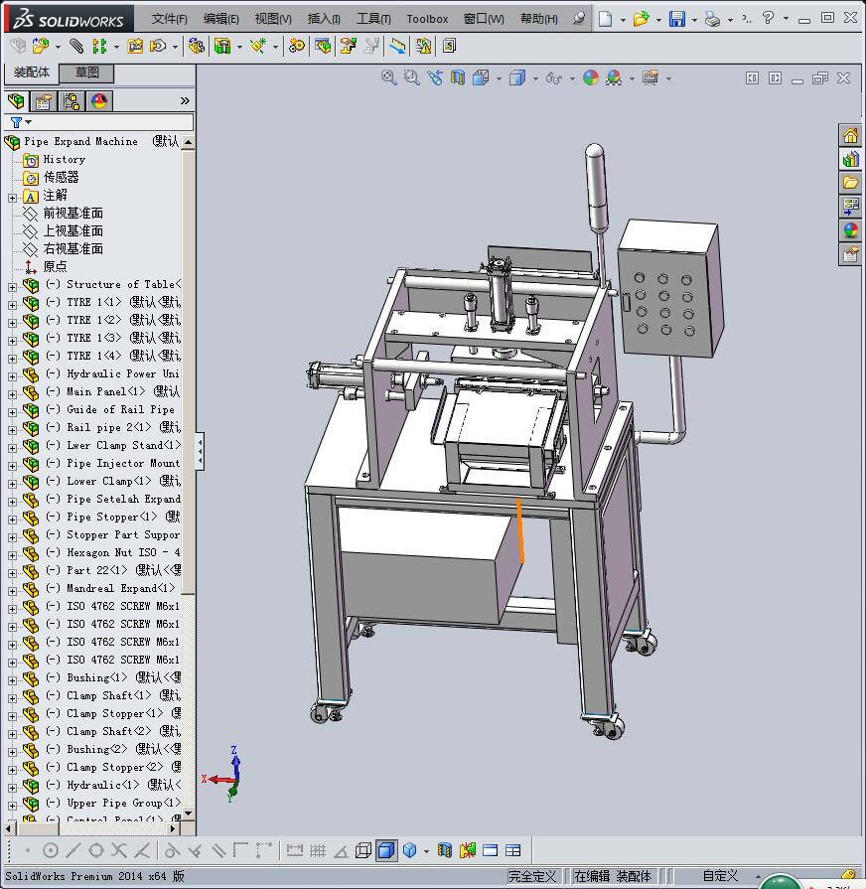
Task: Open SolidWorks Resources home icon in task pane
Action: [851, 136]
